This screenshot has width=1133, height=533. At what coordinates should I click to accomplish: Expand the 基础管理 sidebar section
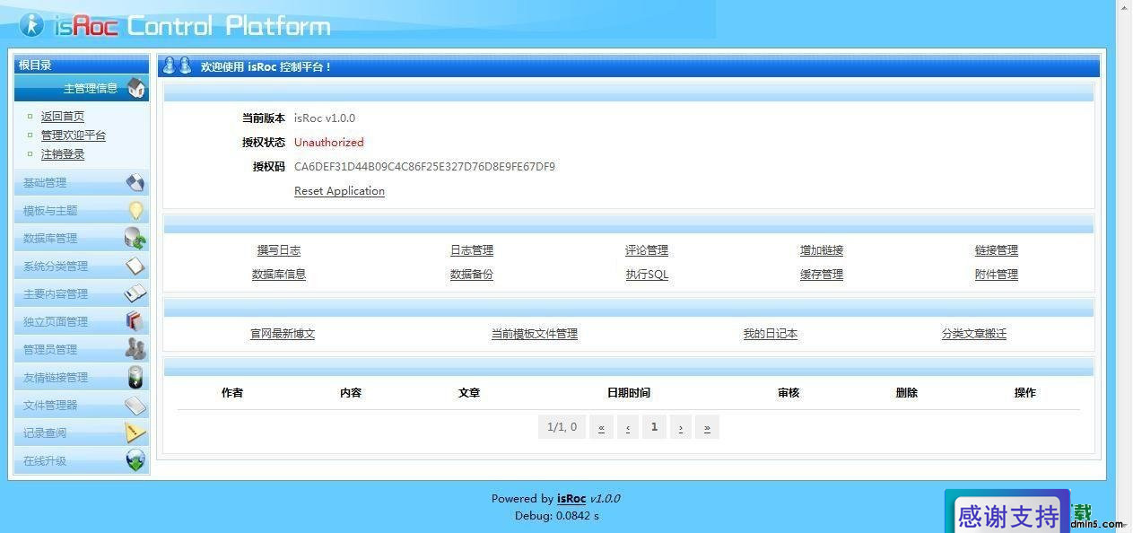(x=82, y=183)
